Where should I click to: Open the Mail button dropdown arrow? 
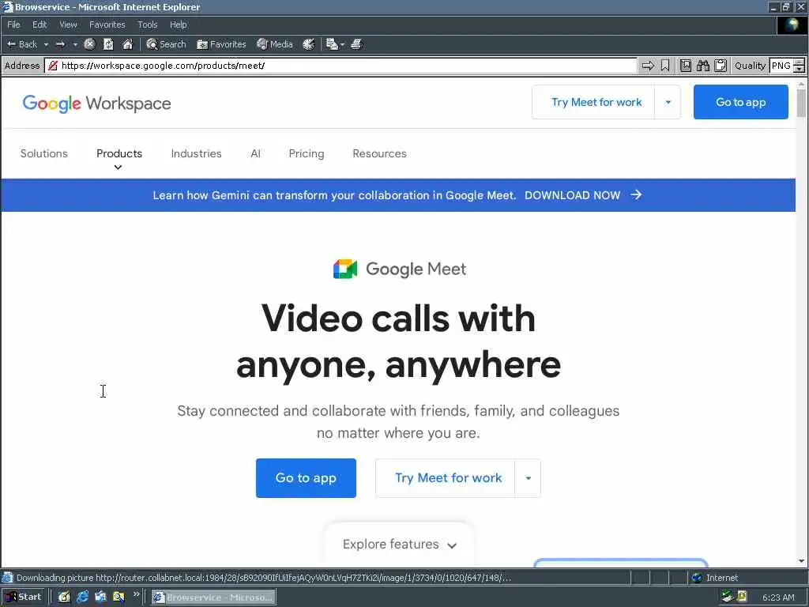342,44
